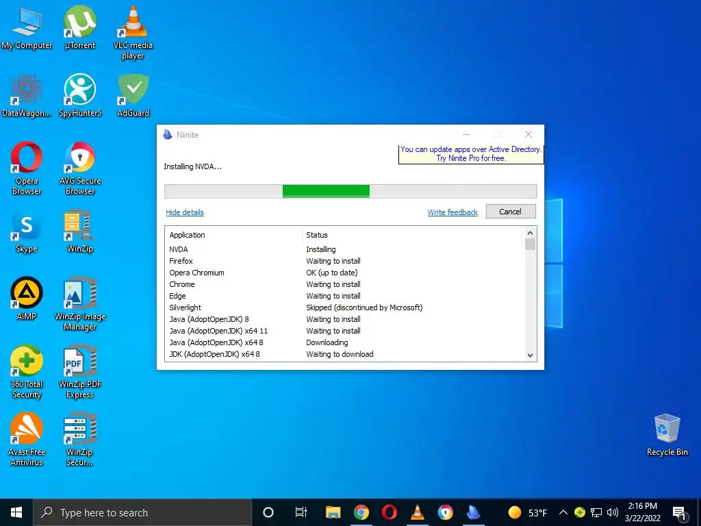Image resolution: width=701 pixels, height=526 pixels.
Task: Open the network icon in tray
Action: point(596,512)
